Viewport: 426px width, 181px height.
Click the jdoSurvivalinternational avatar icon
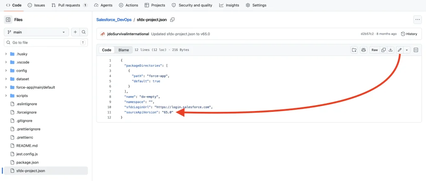point(102,34)
